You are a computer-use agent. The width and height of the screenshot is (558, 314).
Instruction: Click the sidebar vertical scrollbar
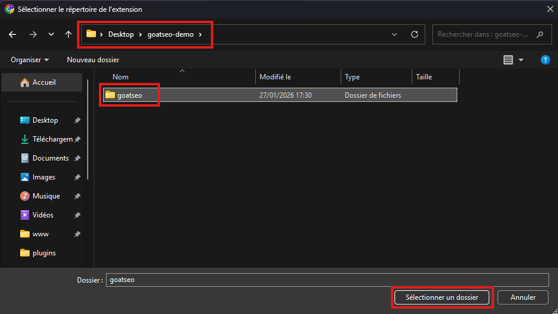88,130
